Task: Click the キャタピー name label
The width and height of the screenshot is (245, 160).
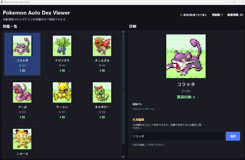Action: pyautogui.click(x=102, y=107)
